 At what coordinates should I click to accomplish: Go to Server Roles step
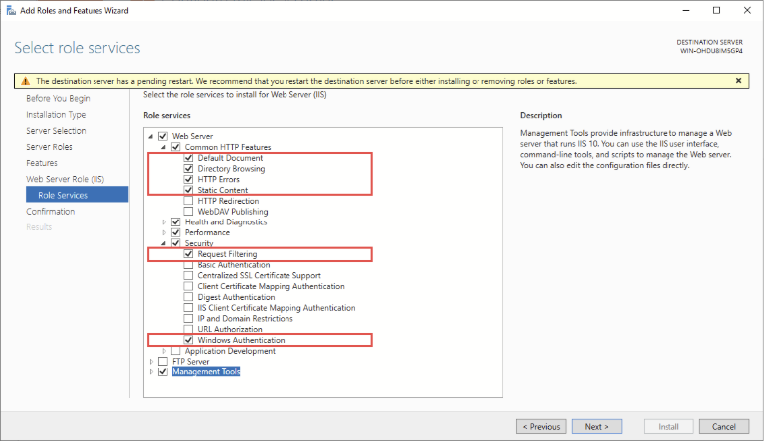point(49,147)
